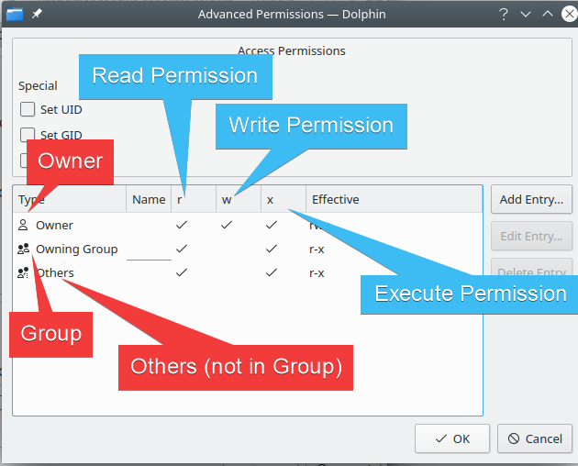
Task: Select the Owner row label
Action: click(54, 225)
